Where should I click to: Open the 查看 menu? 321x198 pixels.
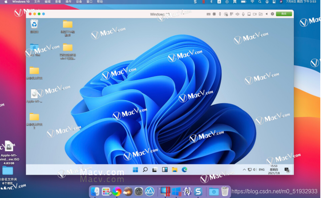point(58,2)
